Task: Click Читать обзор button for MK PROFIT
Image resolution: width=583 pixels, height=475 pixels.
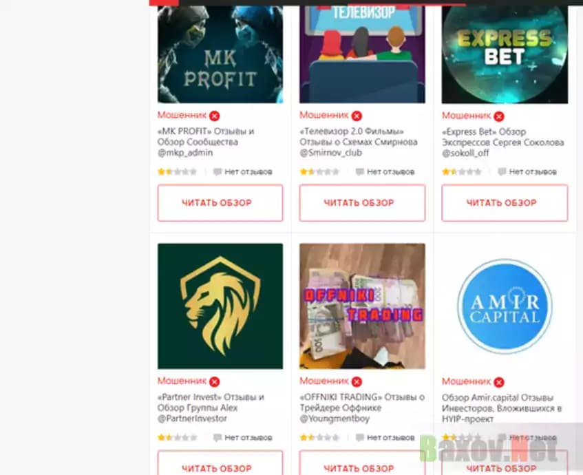Action: [220, 202]
